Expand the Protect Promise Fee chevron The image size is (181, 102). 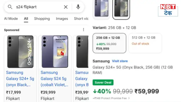coord(129,98)
